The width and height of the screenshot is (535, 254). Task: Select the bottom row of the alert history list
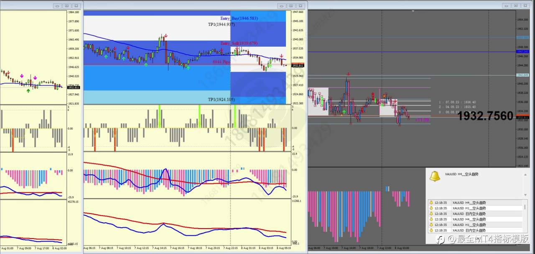click(x=475, y=230)
